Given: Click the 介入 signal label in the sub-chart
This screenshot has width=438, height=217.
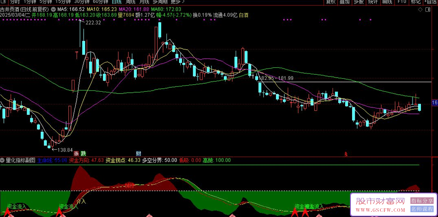Looking at the screenshot, I should (x=81, y=200).
